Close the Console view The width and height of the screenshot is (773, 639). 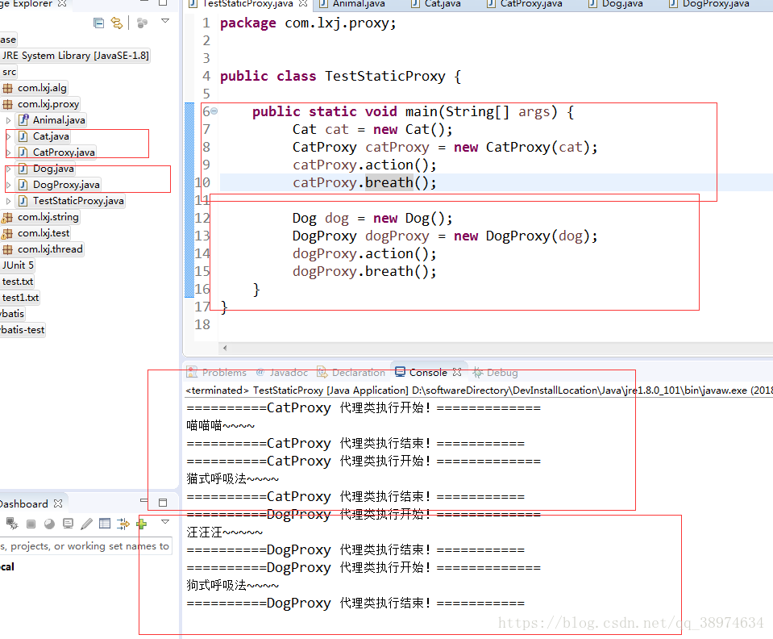tap(457, 372)
